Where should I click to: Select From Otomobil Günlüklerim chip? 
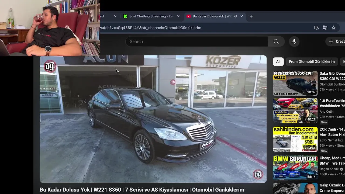312,62
